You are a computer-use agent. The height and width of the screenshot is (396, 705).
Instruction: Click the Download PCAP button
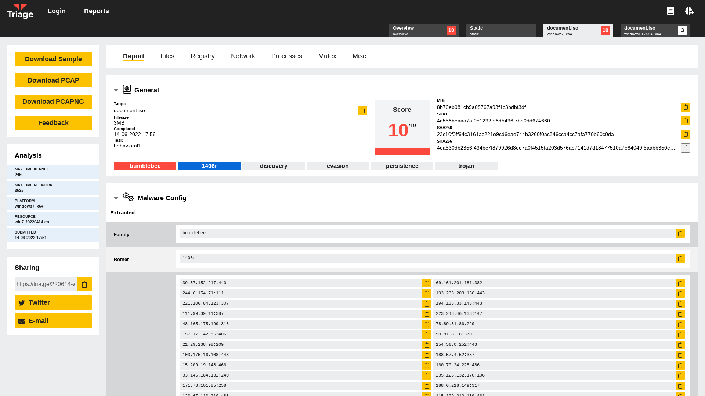(x=53, y=80)
